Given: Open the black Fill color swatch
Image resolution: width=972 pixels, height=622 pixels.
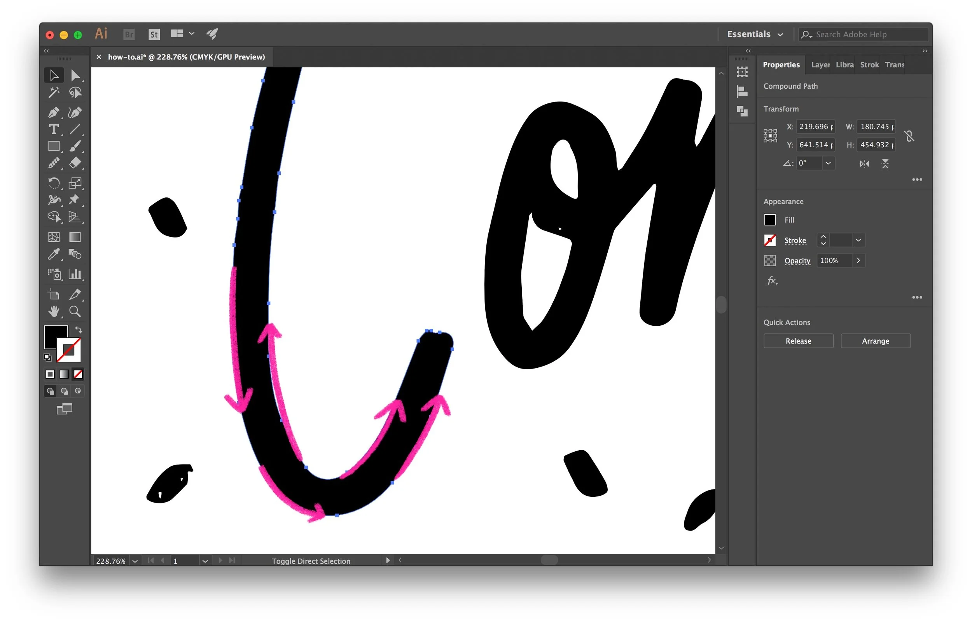Looking at the screenshot, I should coord(770,219).
